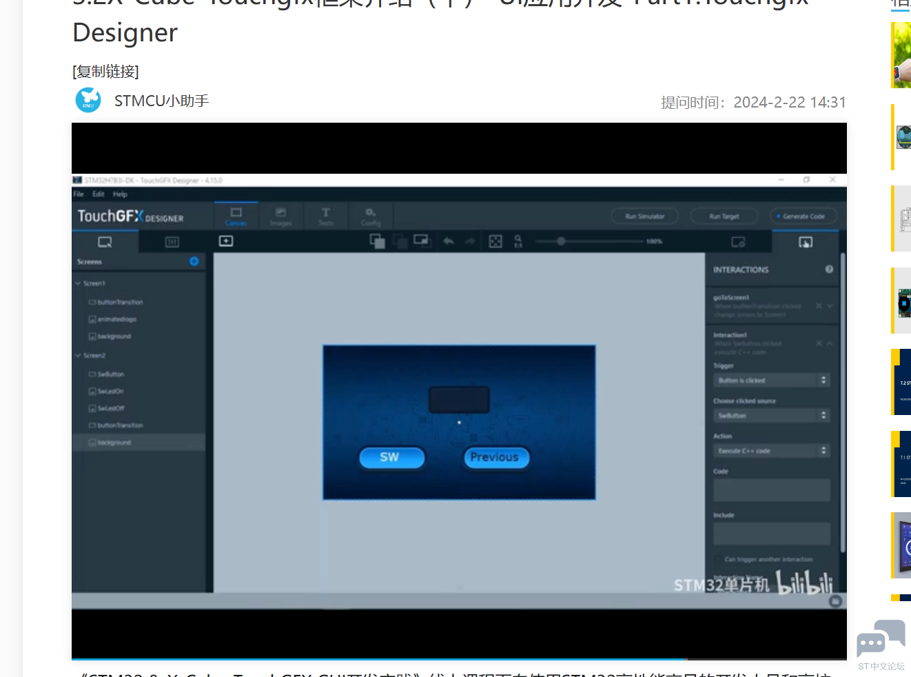Viewport: 911px width, 677px height.
Task: Open the tablet device sidebar thumbnail
Action: tap(901, 545)
